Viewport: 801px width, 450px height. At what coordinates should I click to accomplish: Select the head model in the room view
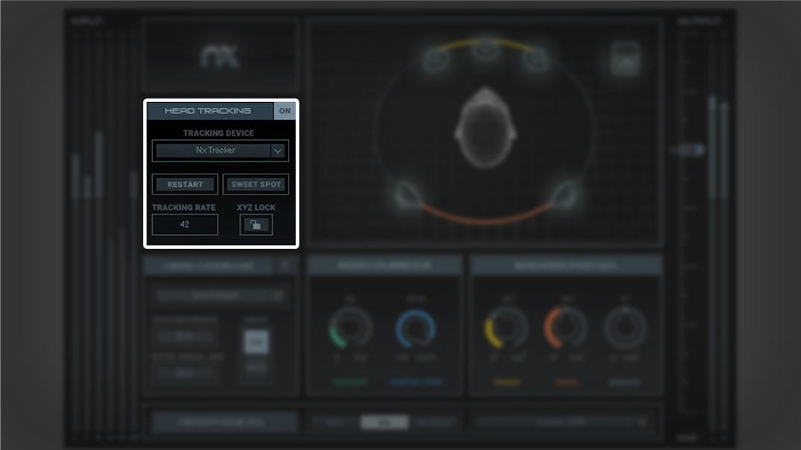486,127
